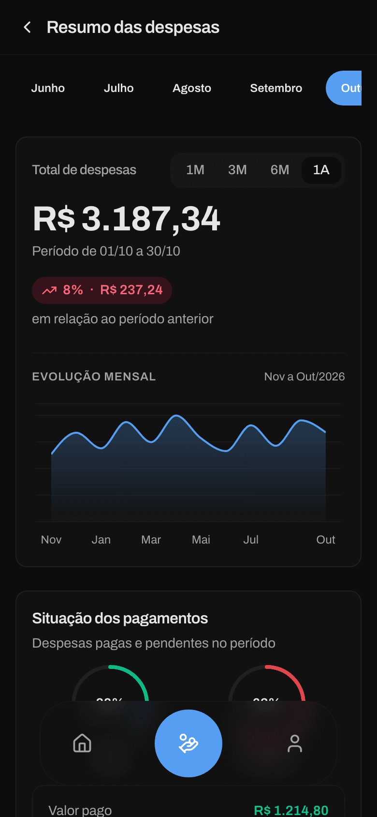Tap the back arrow icon
Screen dimensions: 377x817
(28, 27)
